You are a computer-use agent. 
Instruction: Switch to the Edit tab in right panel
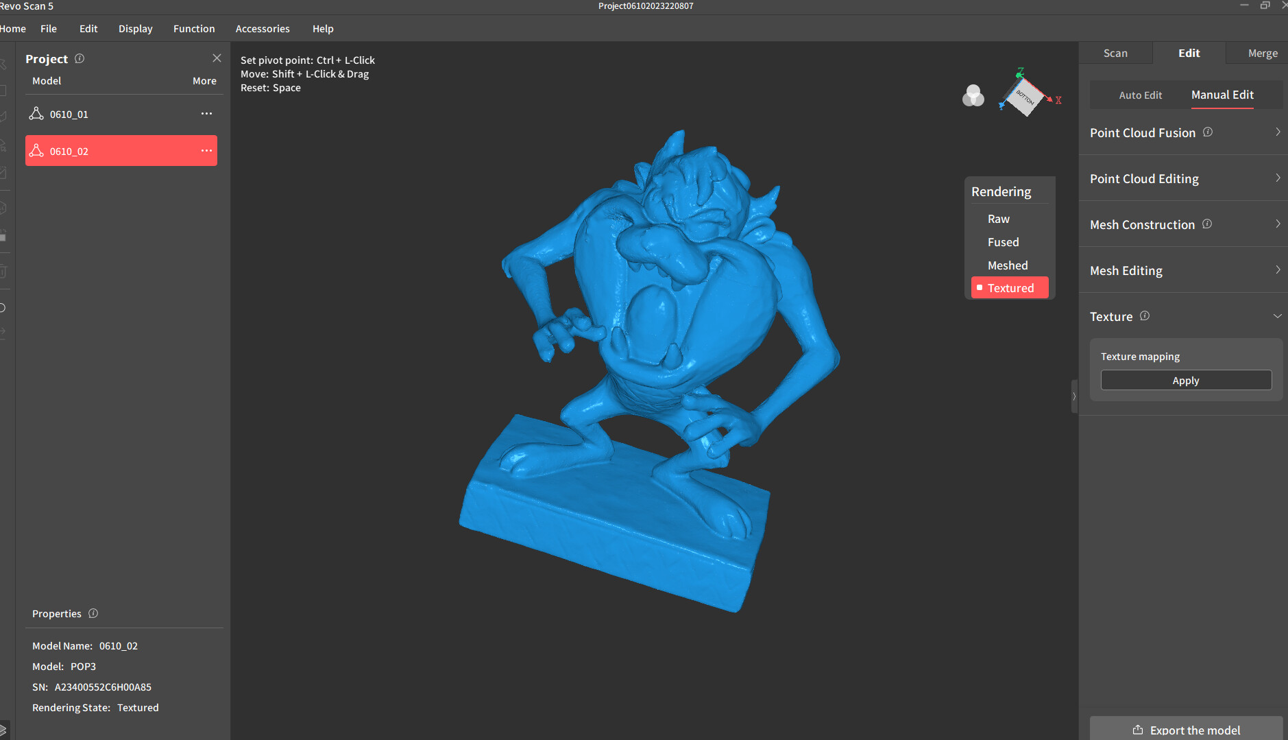1189,53
